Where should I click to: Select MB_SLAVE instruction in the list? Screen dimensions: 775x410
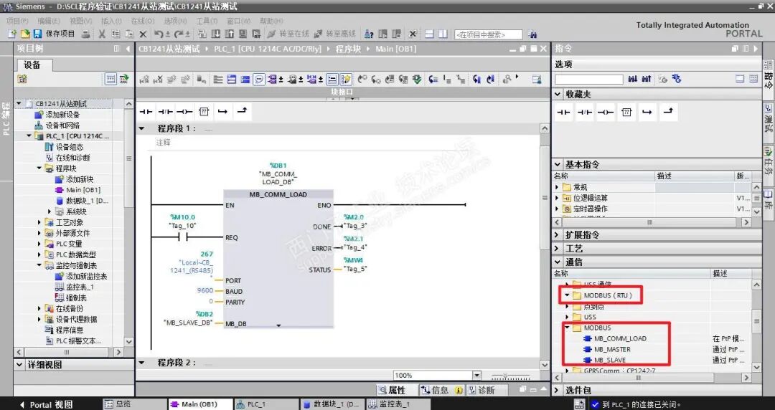click(x=609, y=360)
